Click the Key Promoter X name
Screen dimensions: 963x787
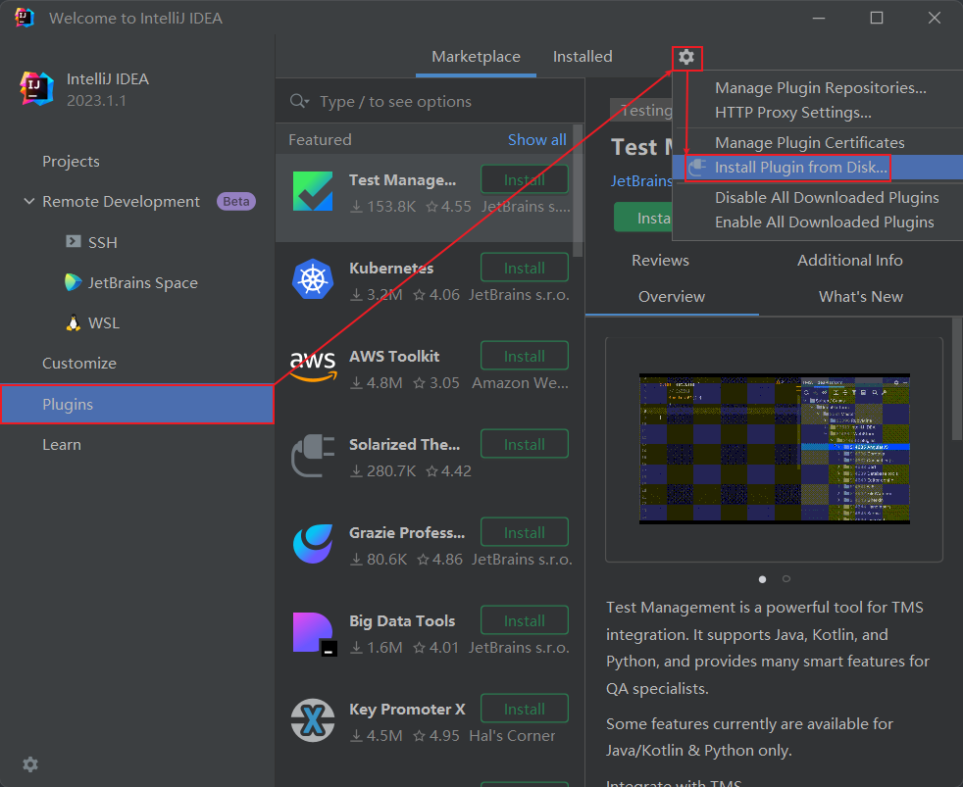(407, 709)
